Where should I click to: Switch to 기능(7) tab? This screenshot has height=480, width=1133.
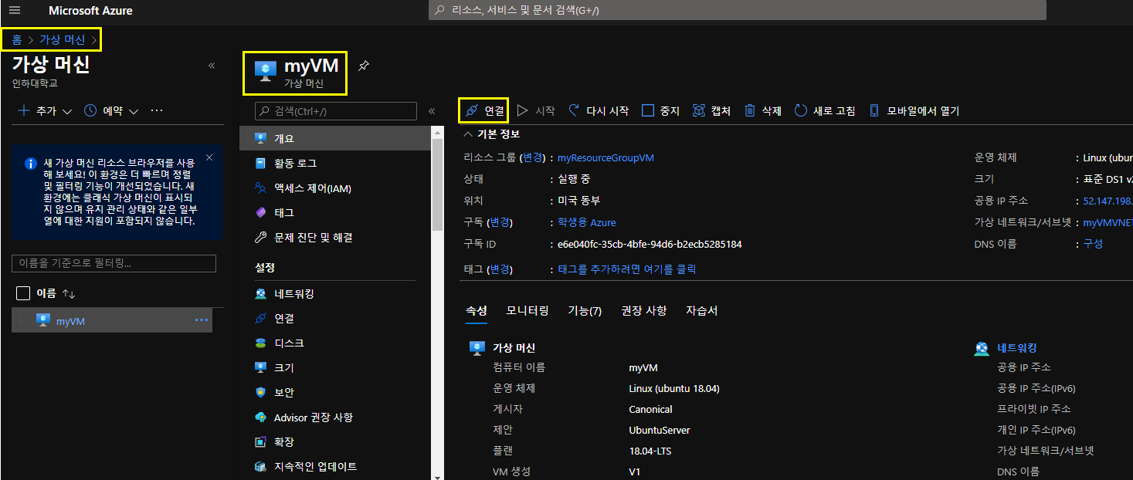pos(585,311)
